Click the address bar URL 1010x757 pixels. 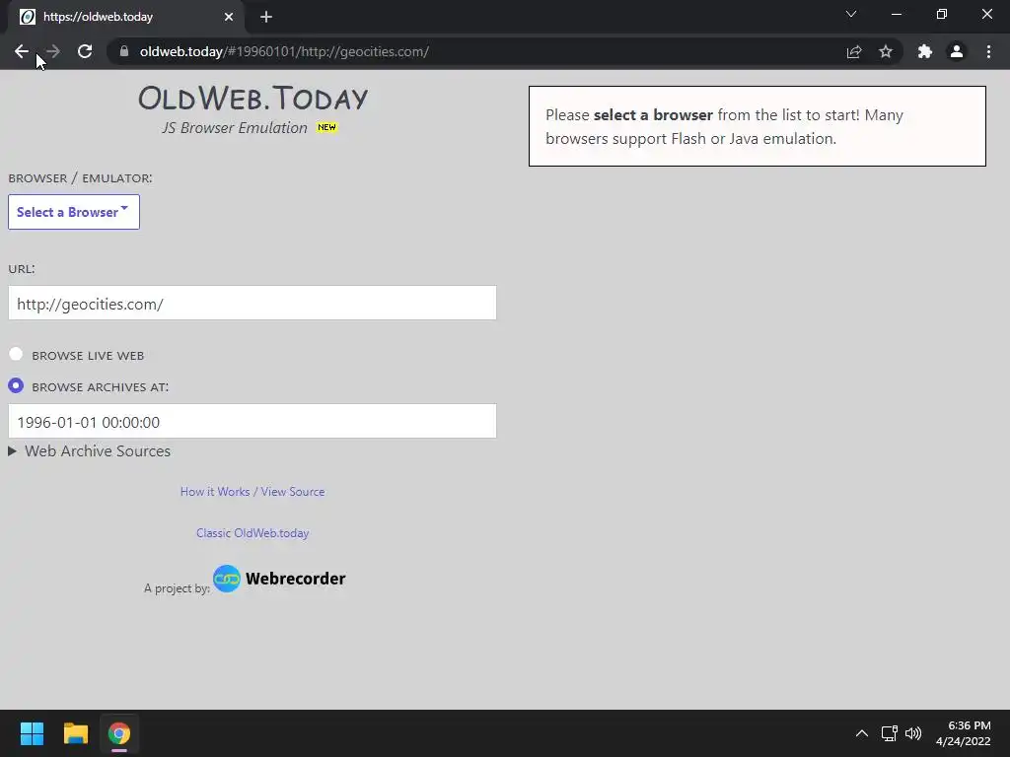coord(284,51)
